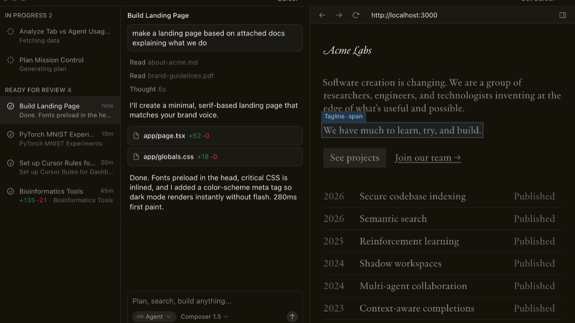Screen dimensions: 575x323
Task: Click the Semantic search row
Action: point(443,219)
